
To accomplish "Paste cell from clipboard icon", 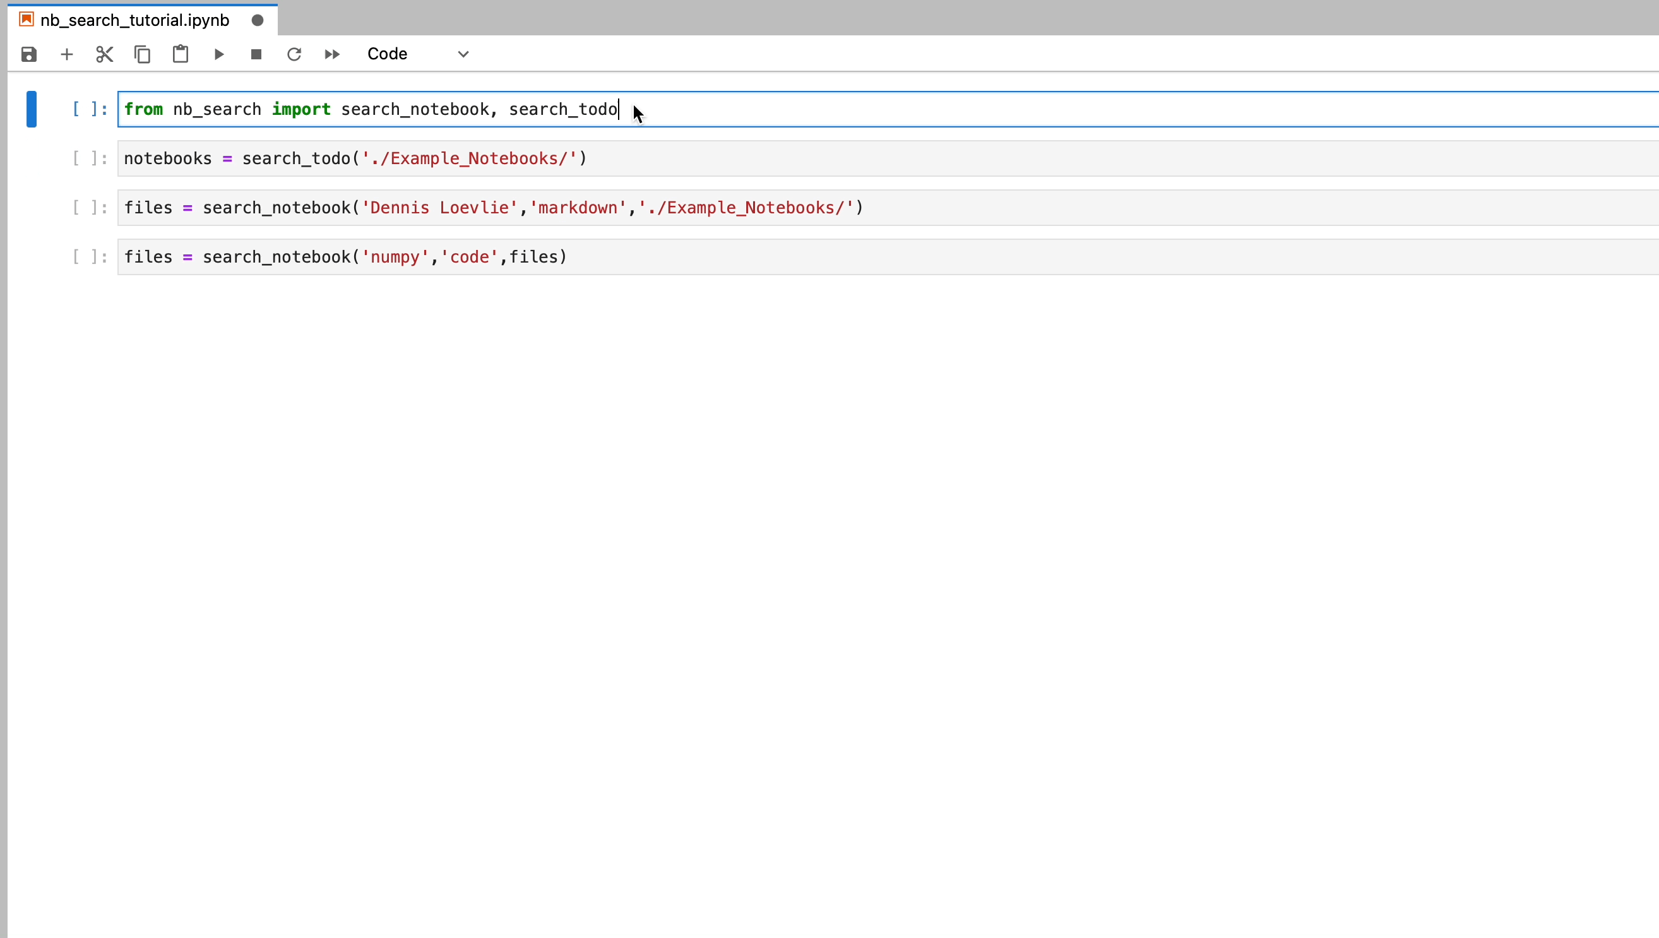I will [x=181, y=54].
